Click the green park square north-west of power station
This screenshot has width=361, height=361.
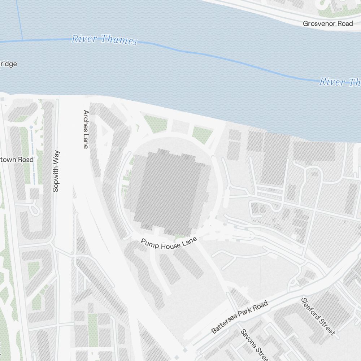[x=156, y=124]
